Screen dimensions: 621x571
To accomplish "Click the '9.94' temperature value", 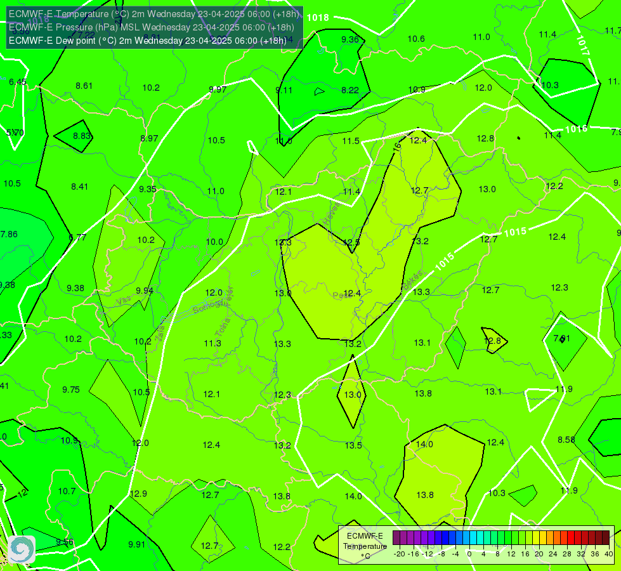I will tap(145, 291).
